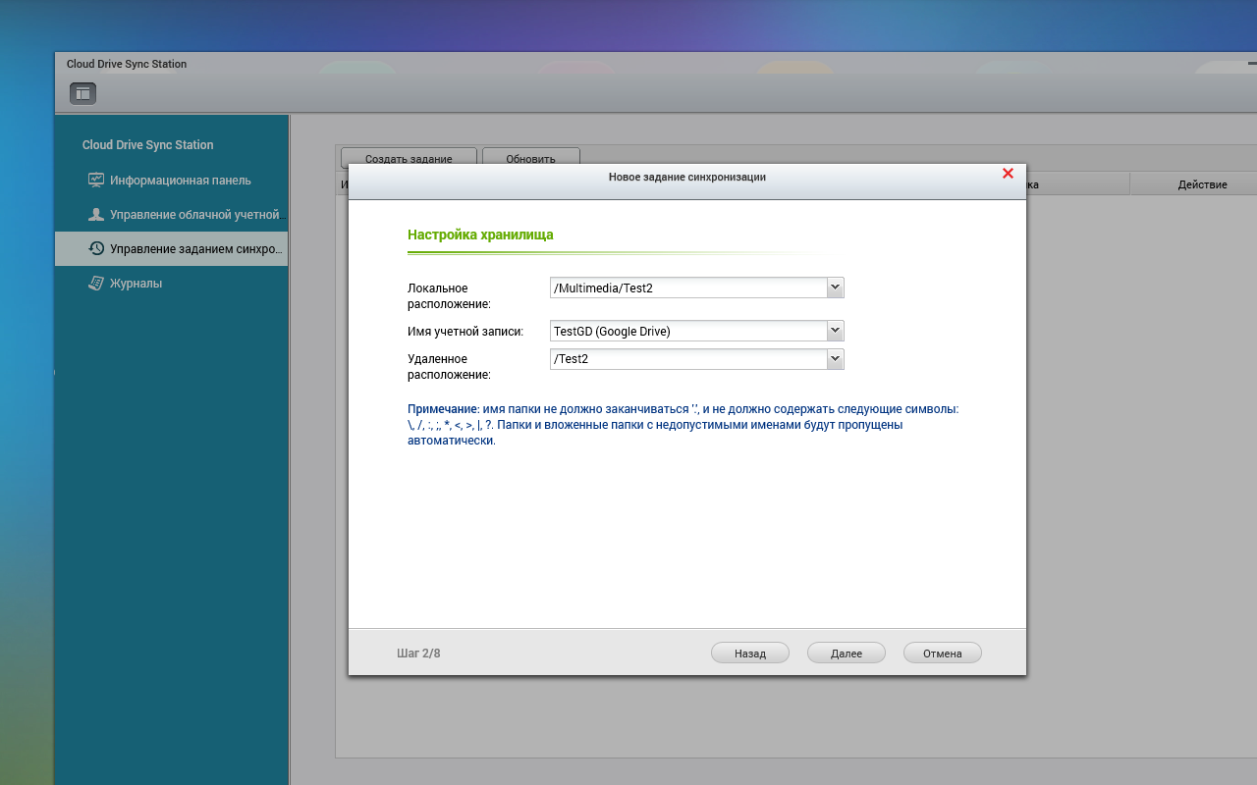Cancel the wizard with Отмена
This screenshot has height=785, width=1257.
[x=943, y=654]
